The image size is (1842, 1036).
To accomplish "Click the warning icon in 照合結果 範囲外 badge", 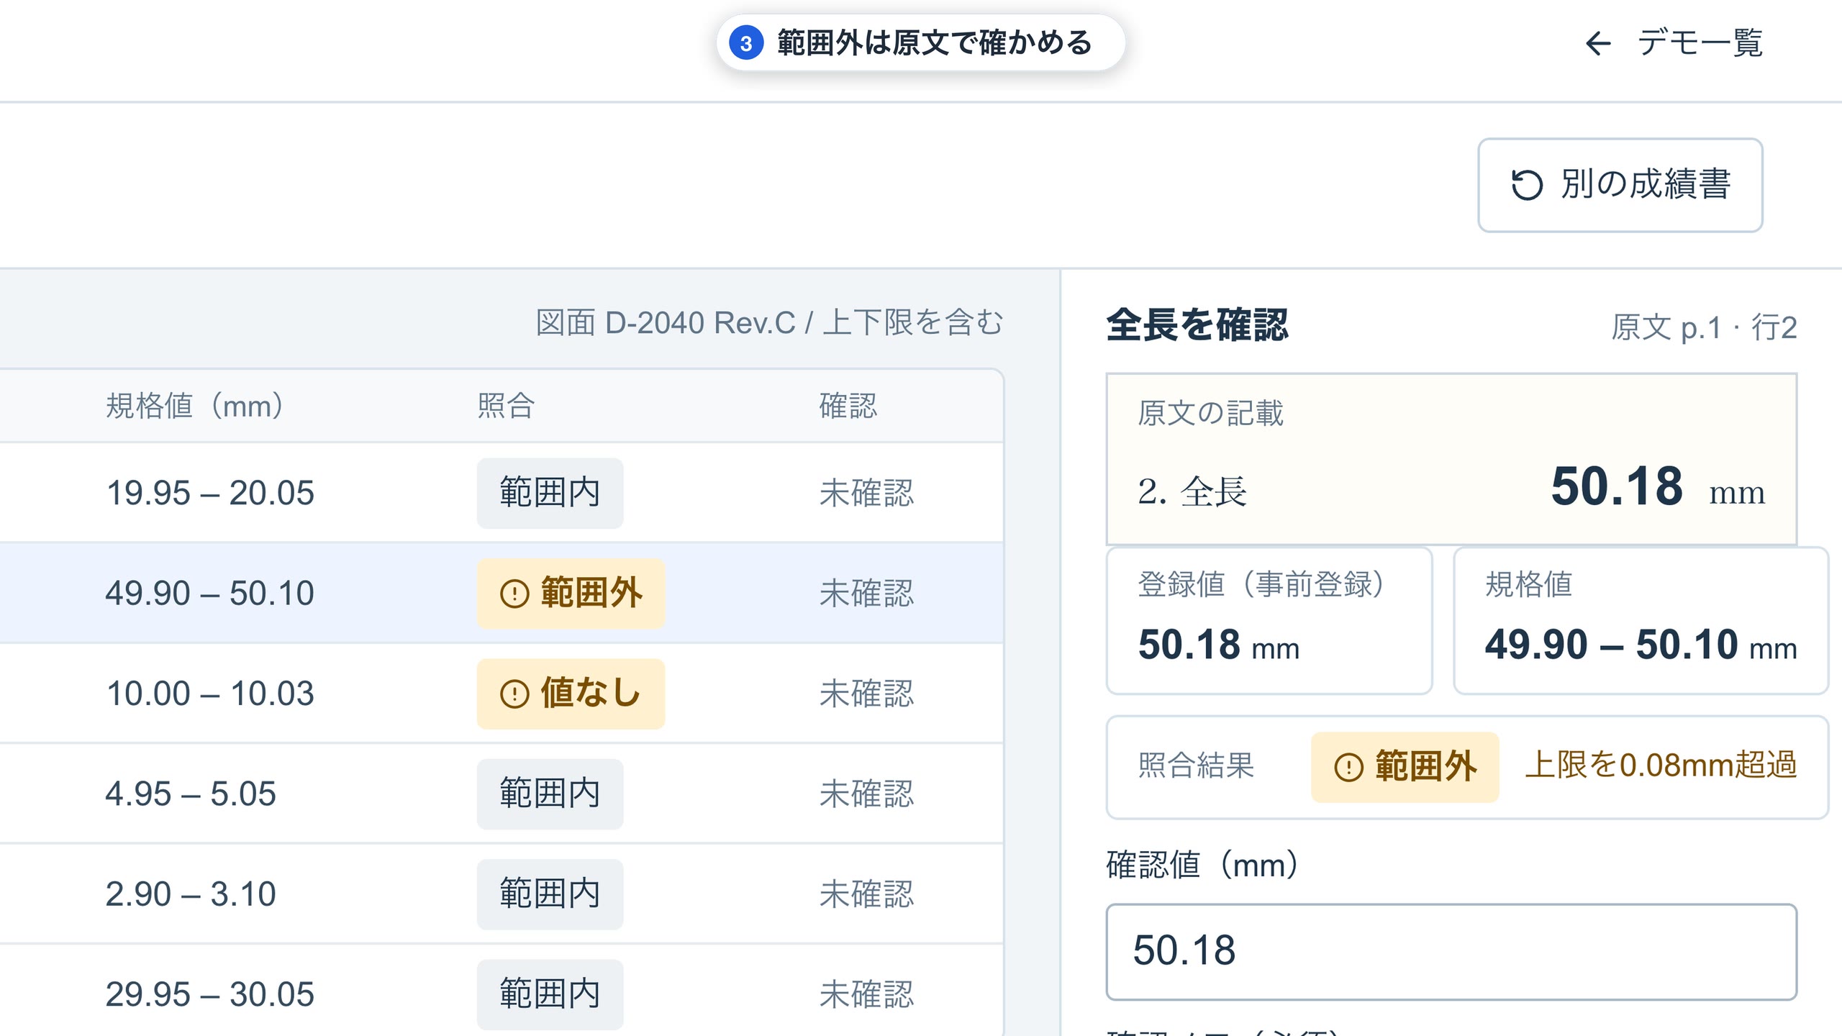I will click(1348, 767).
